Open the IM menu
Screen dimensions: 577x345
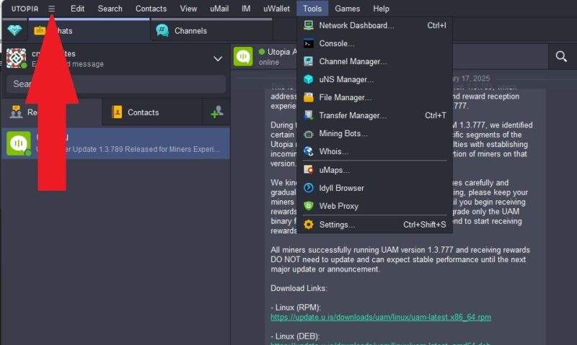click(246, 9)
